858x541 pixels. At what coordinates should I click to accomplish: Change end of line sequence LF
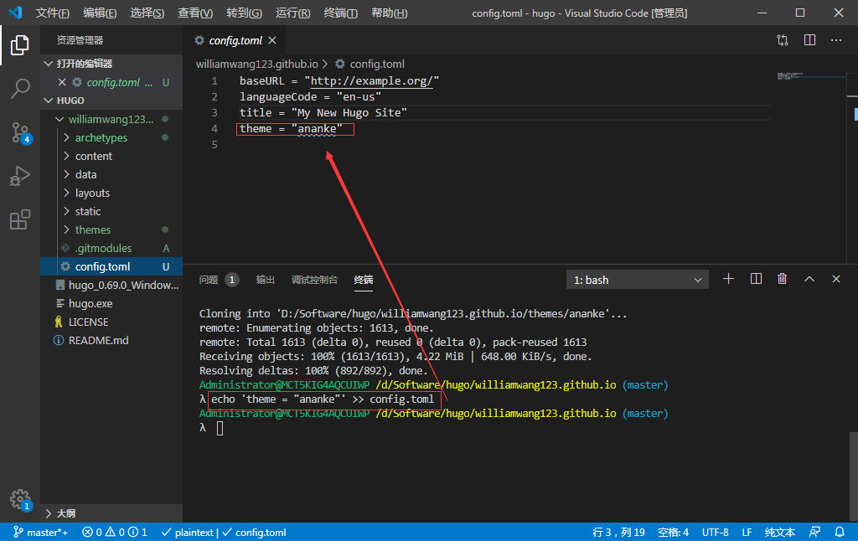[747, 533]
